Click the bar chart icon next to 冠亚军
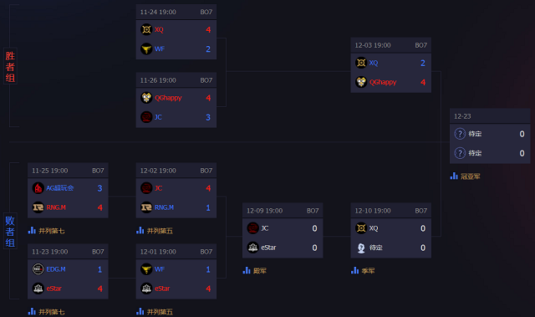 [454, 176]
